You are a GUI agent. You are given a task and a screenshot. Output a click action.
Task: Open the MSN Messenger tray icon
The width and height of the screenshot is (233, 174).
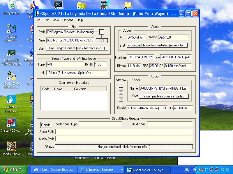pos(201,170)
